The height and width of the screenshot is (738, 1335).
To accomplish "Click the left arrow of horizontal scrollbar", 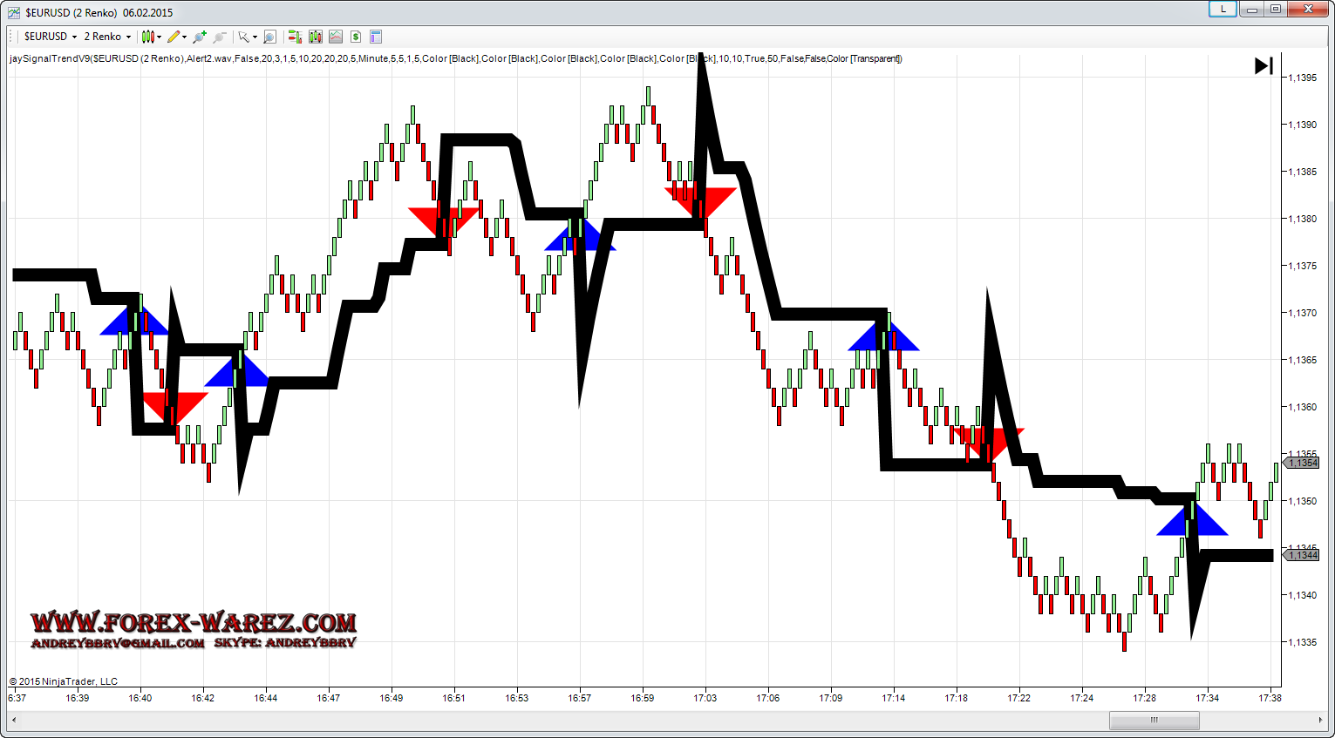I will (x=13, y=721).
